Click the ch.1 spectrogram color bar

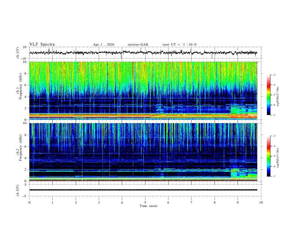pos(269,95)
